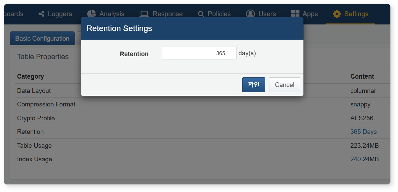Switch to Basic Configuration tab
This screenshot has height=192, width=398.
pos(42,39)
